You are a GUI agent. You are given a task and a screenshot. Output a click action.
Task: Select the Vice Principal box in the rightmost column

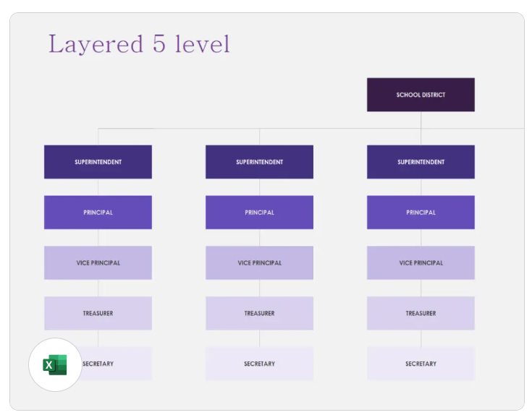(x=421, y=263)
